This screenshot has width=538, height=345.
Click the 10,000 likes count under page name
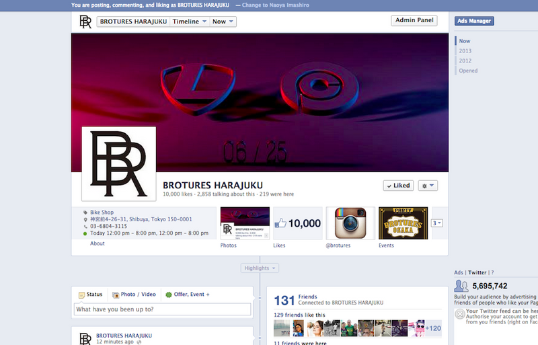[178, 194]
